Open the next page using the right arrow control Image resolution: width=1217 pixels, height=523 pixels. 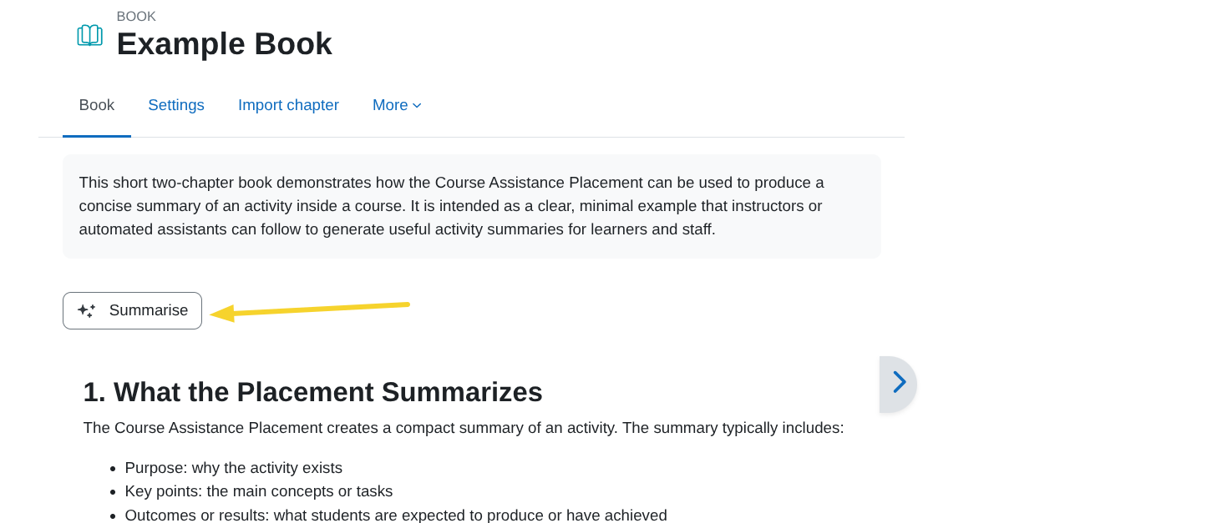click(899, 382)
